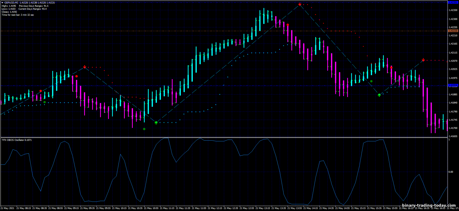Click the 1.41655 price axis label
This screenshot has width=459, height=211.
453,136
